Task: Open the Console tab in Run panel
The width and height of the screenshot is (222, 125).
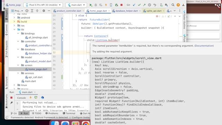Action: [22, 98]
